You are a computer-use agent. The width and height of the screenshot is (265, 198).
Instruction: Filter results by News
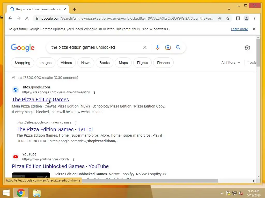(86, 63)
